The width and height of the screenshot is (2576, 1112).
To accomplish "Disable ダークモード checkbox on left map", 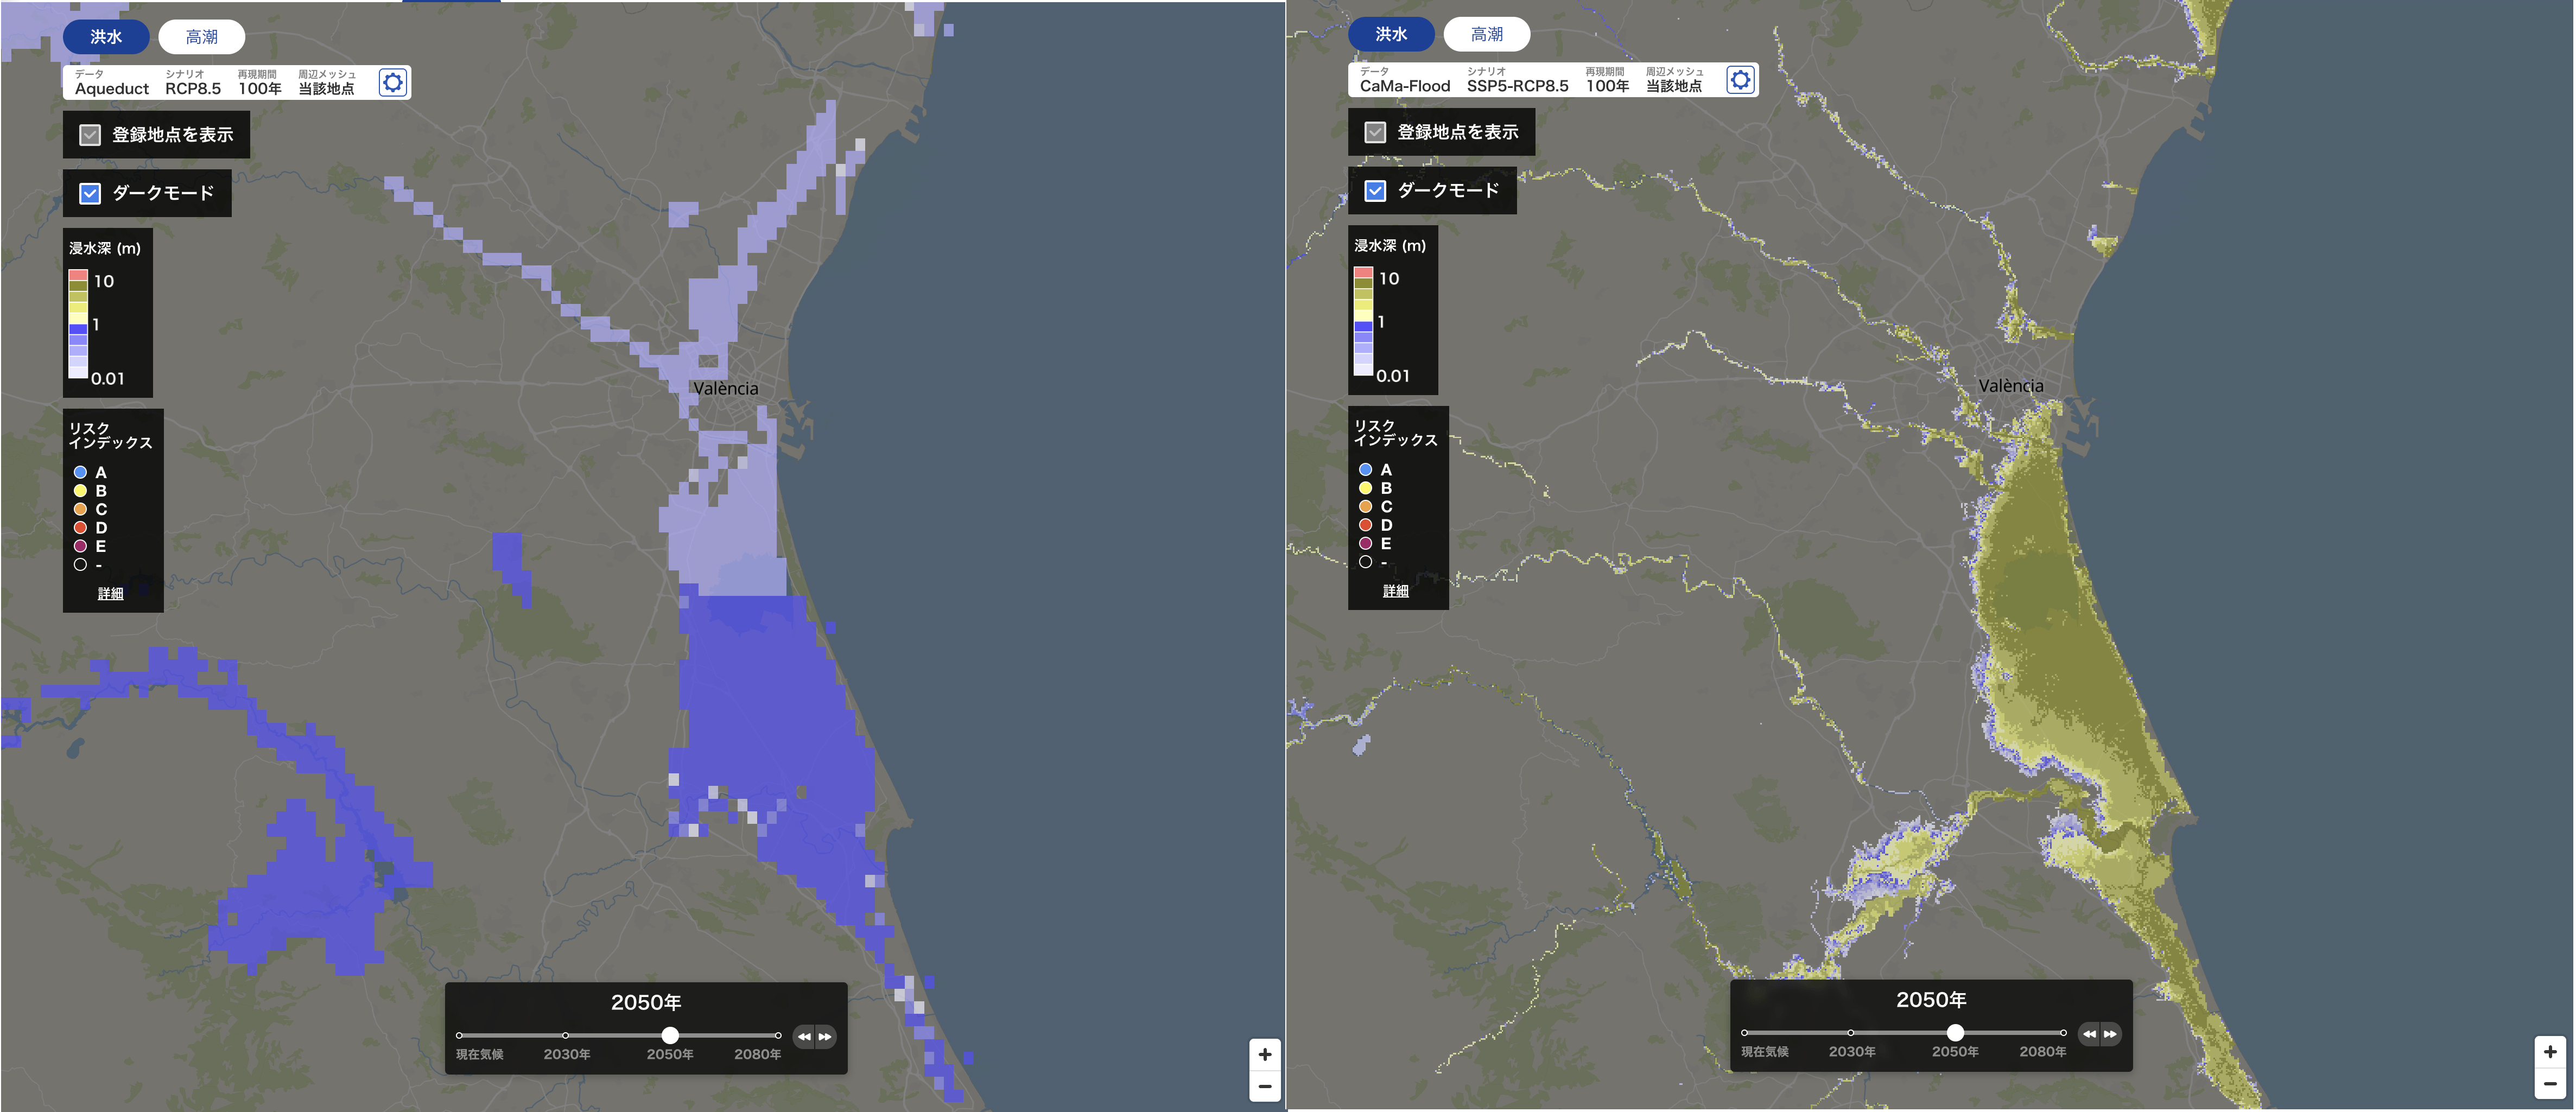I will (x=90, y=193).
